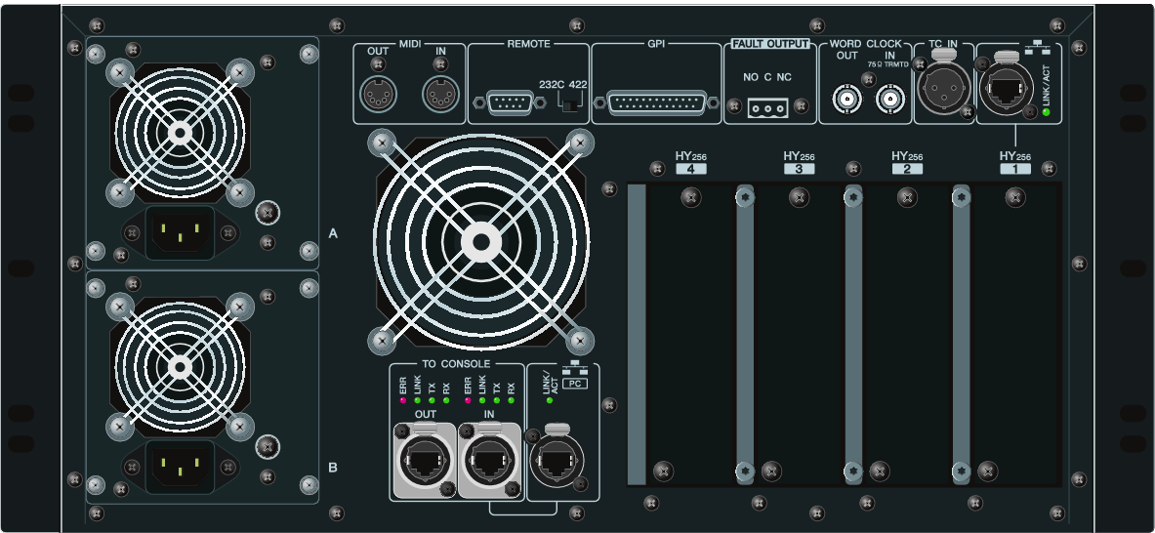Click the GPI 25-pin connector

pos(657,102)
